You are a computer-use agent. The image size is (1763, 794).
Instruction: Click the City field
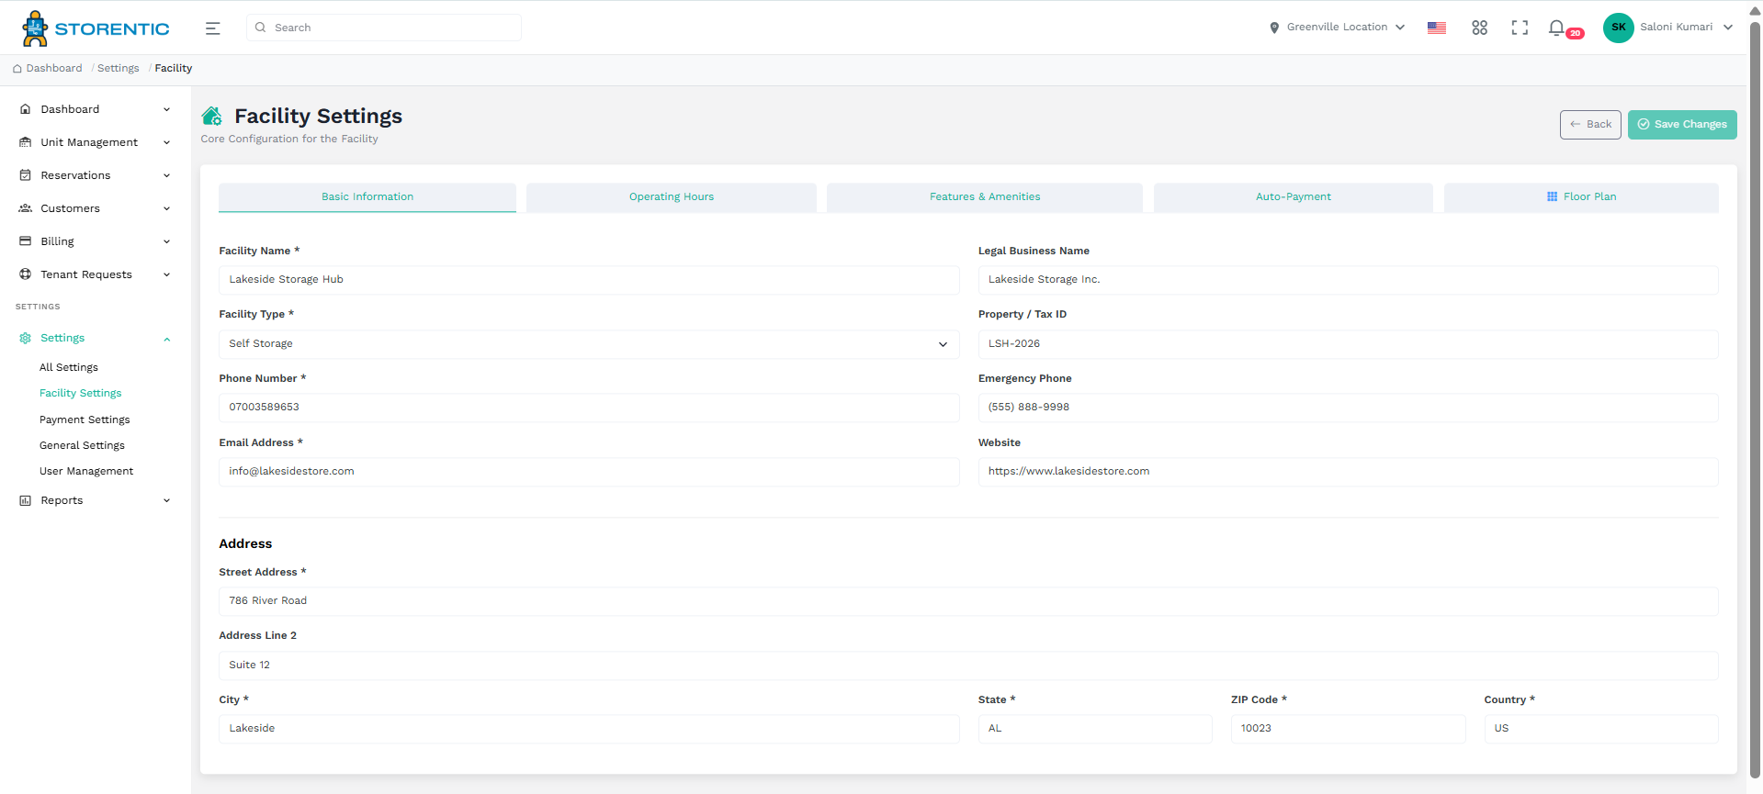589,729
